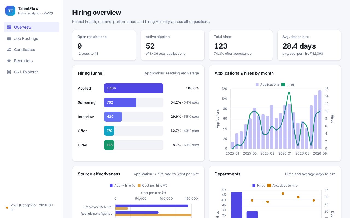Click the "8.7% · 69% step" Hired rate
Image resolution: width=350 pixels, height=218 pixels.
coord(186,145)
